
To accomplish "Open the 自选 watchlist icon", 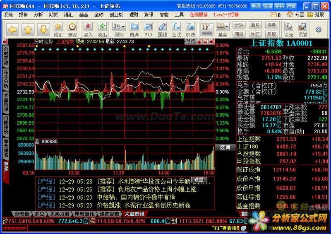I will 134,29.
